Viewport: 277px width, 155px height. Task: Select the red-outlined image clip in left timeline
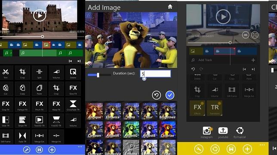pyautogui.click(x=46, y=45)
